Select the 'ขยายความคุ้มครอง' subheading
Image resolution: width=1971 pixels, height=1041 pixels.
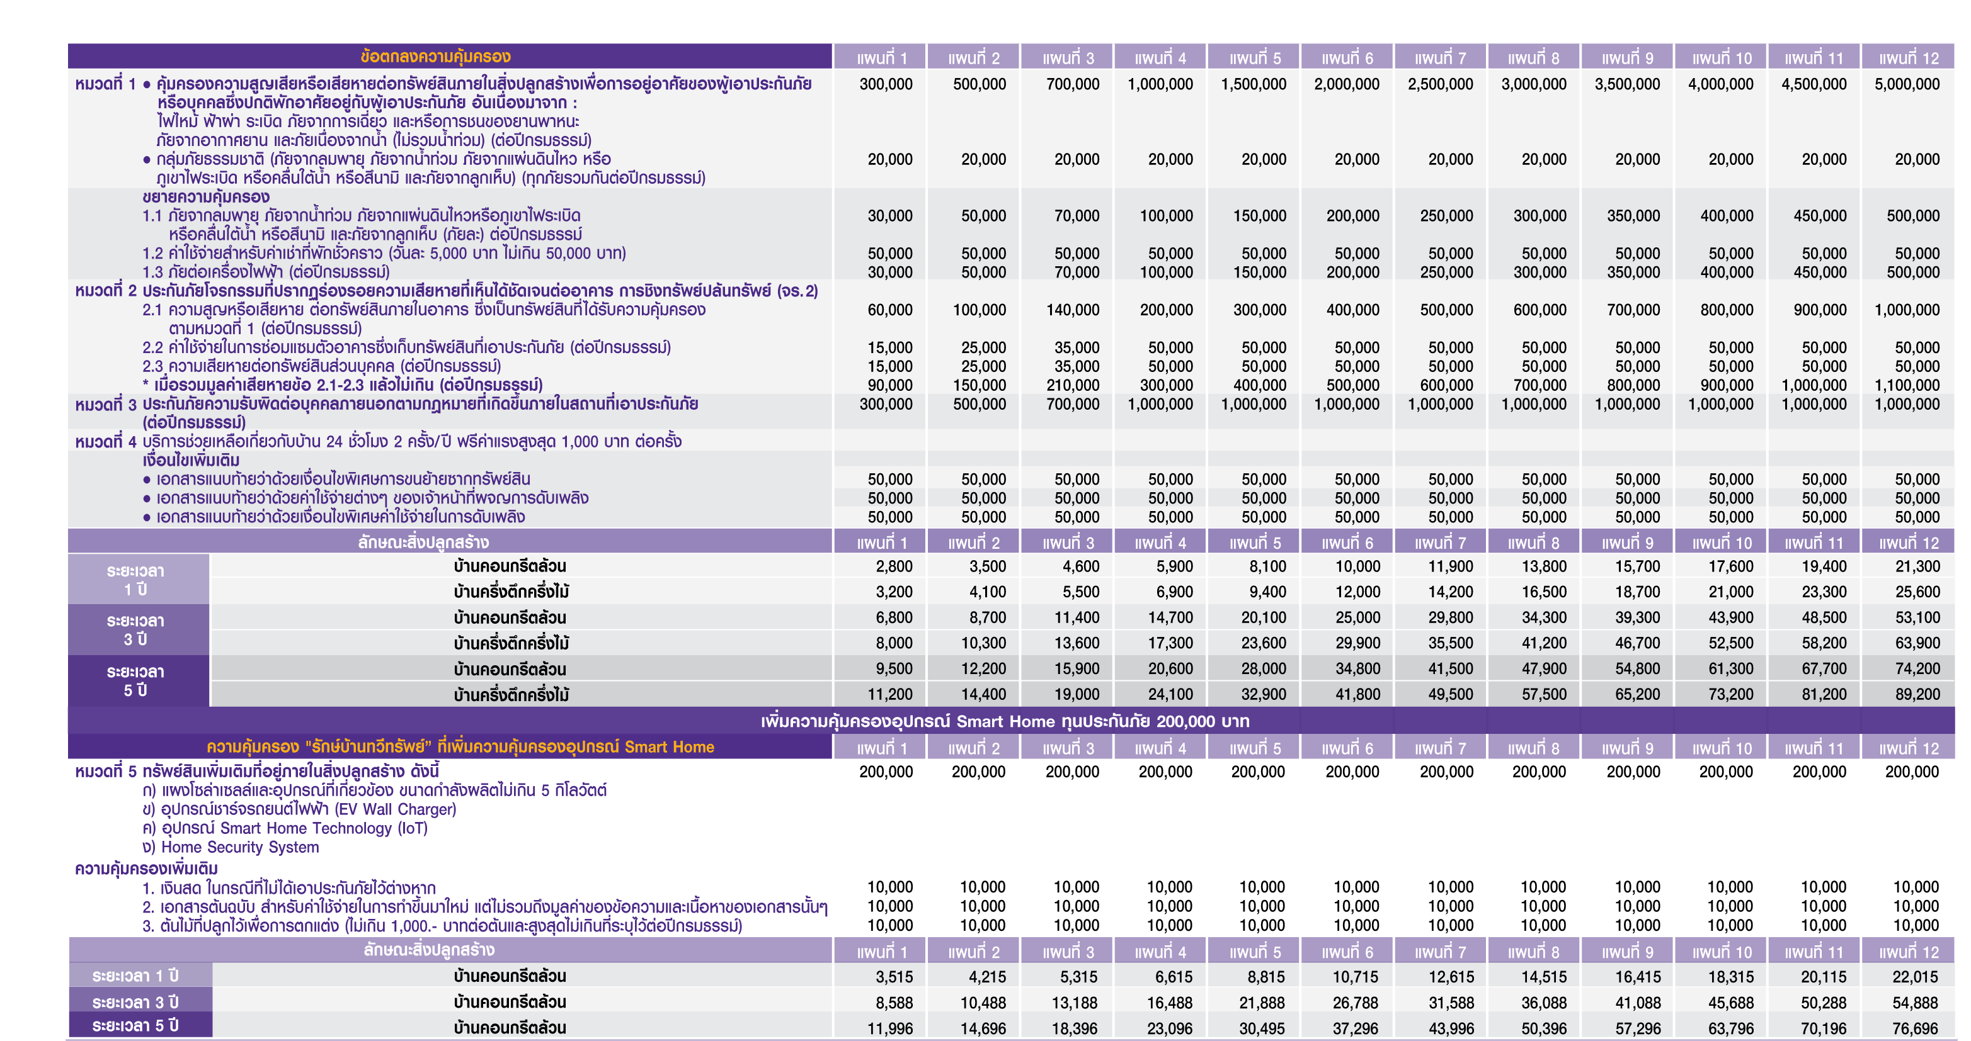(206, 197)
